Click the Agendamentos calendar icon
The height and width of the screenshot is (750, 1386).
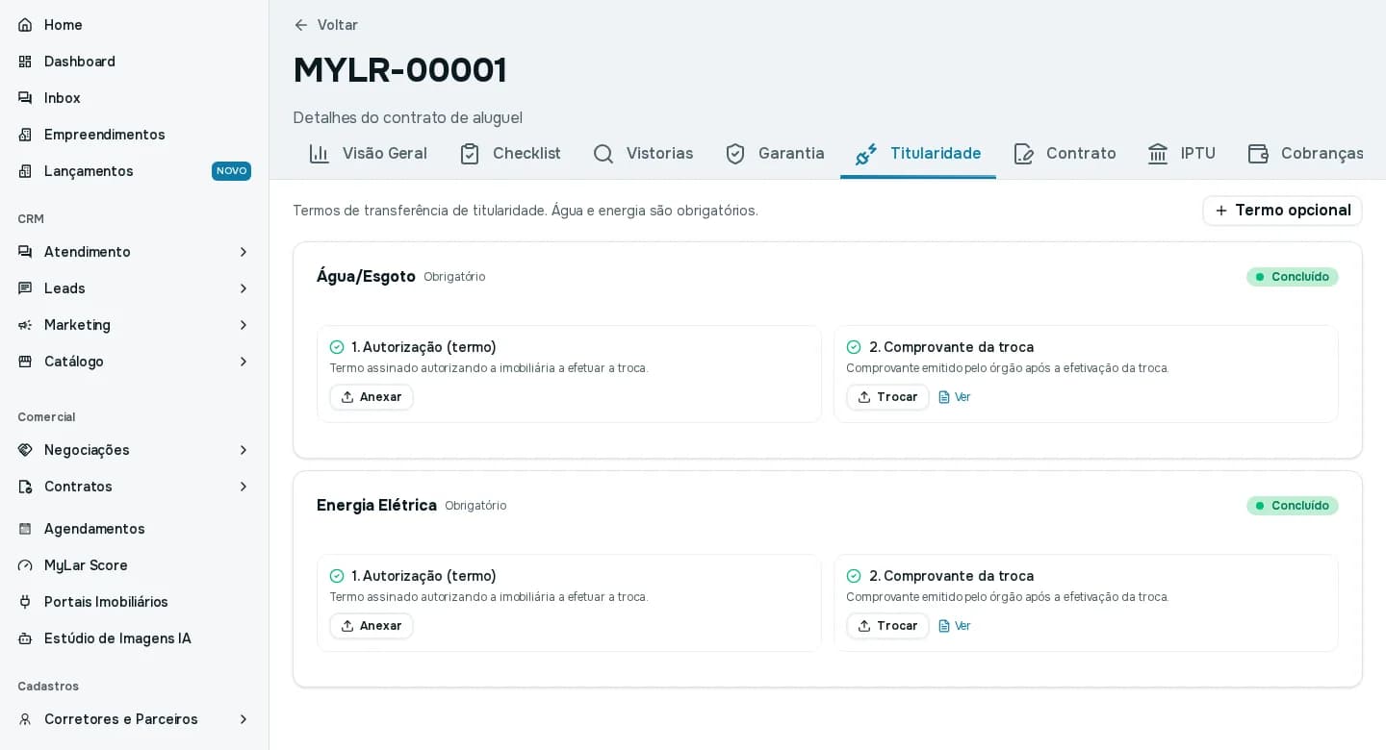click(x=25, y=529)
